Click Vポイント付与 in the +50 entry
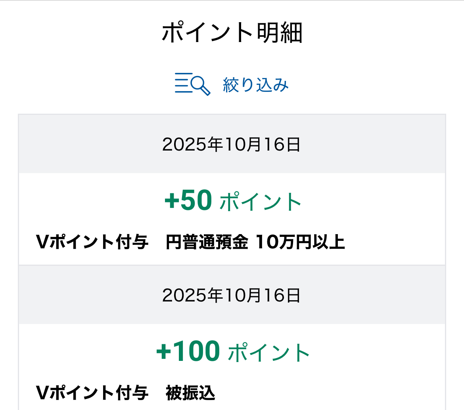464x410 pixels. coord(92,242)
